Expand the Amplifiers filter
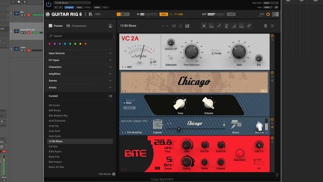323x182 pixels. point(80,74)
